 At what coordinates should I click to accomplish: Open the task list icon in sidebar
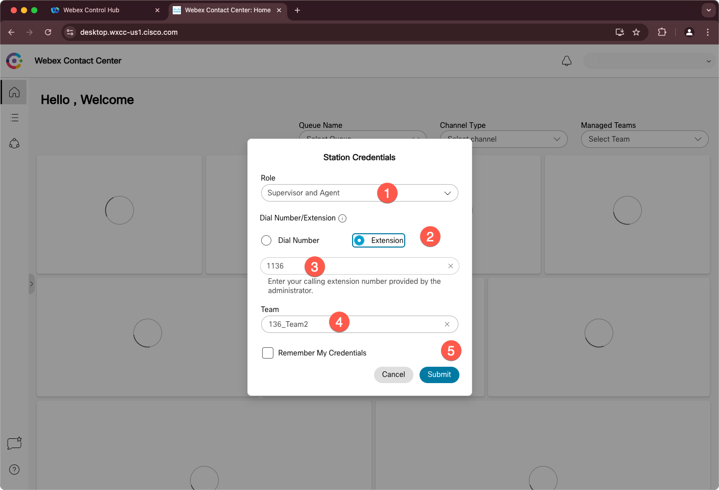pyautogui.click(x=14, y=118)
